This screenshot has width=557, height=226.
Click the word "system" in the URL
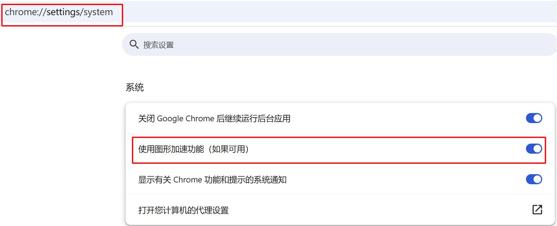98,12
